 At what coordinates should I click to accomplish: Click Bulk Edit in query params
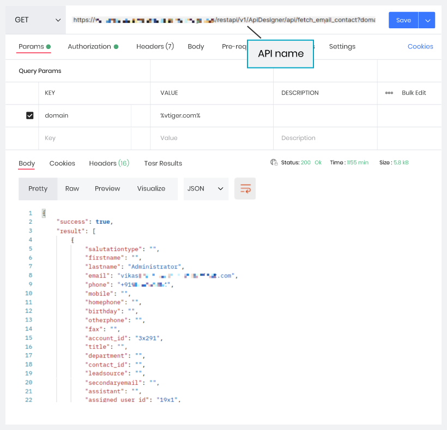click(414, 93)
